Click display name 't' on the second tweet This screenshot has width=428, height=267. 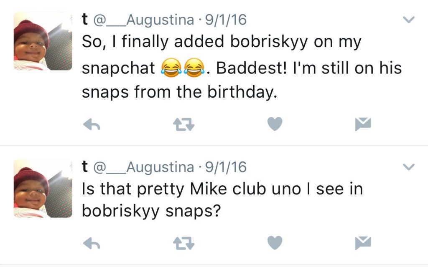[x=84, y=167]
